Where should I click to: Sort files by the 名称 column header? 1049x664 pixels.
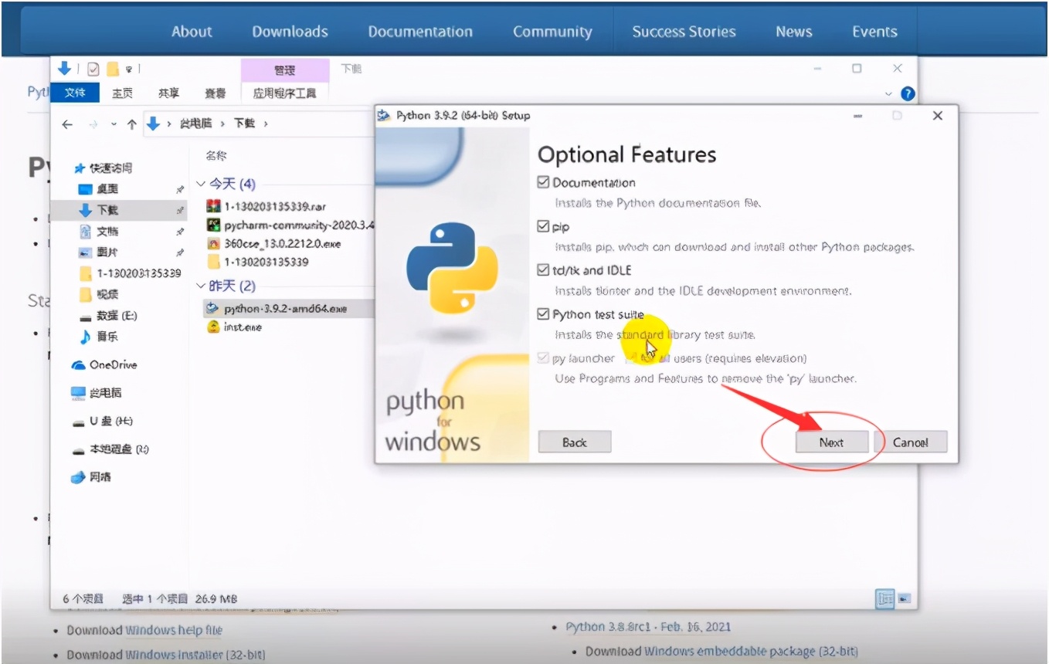click(216, 156)
